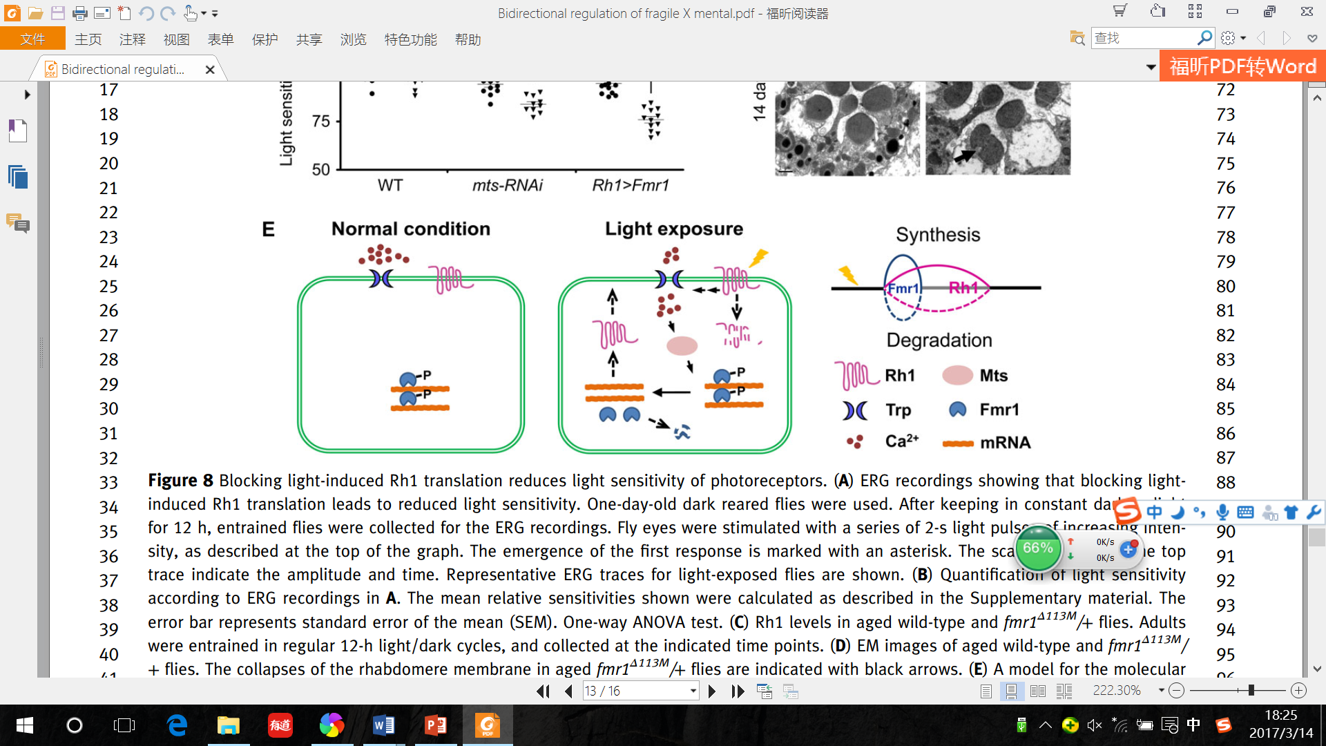The height and width of the screenshot is (746, 1326).
Task: Switch to continuous facing view
Action: 1064,691
